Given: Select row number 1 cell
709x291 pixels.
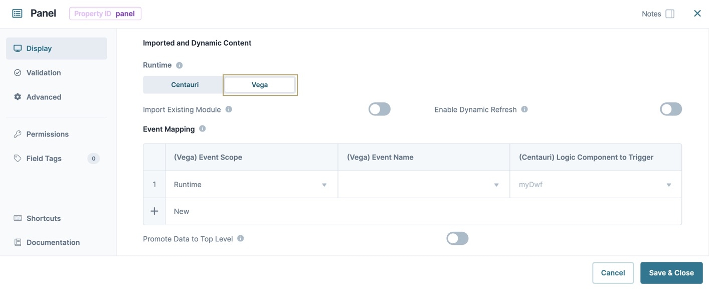Looking at the screenshot, I should 154,185.
